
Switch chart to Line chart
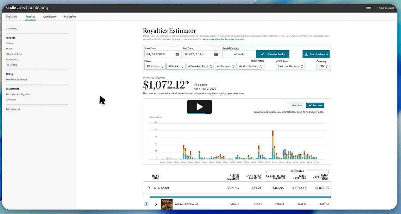(x=297, y=105)
